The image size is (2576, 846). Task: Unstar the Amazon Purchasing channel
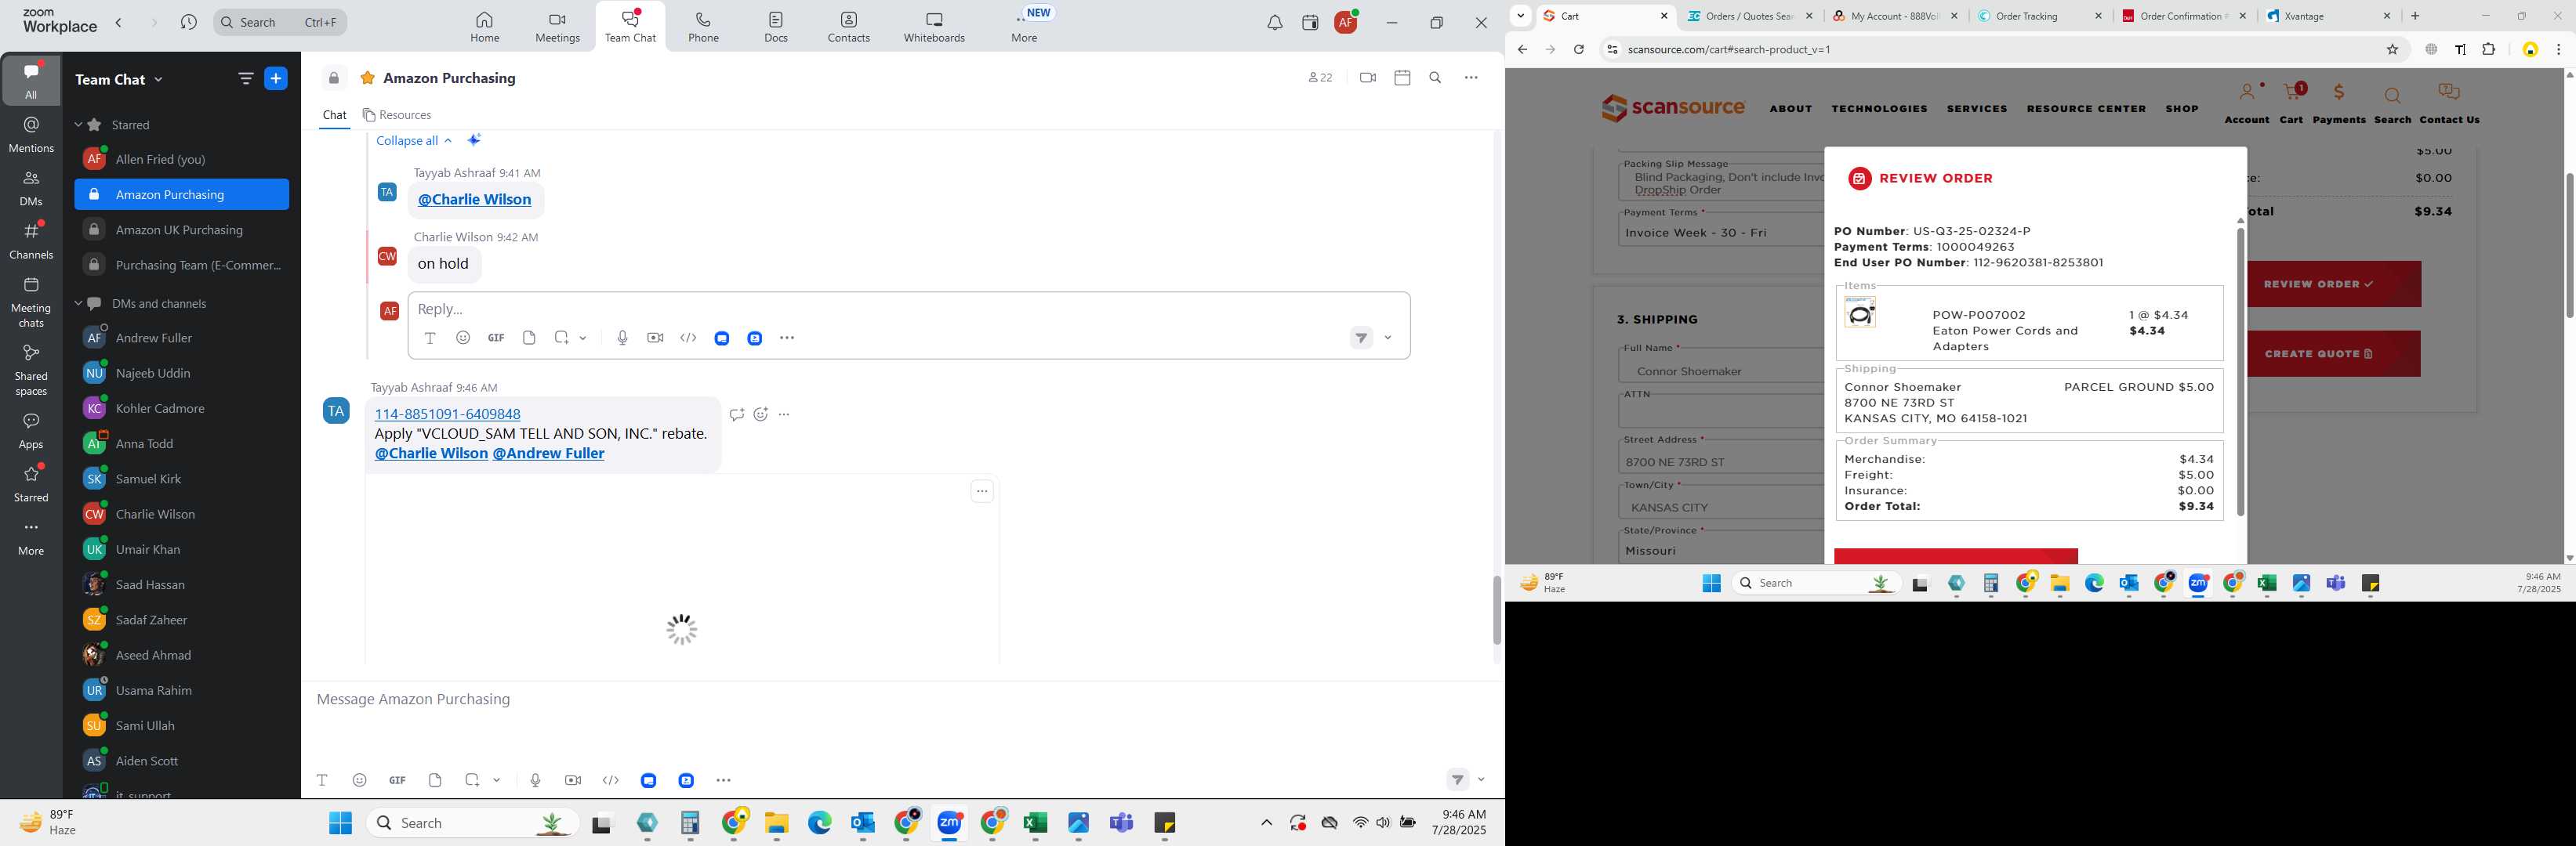[368, 78]
